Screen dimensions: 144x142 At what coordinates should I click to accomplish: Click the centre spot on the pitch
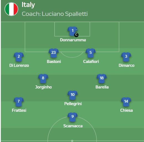[x=72, y=141]
